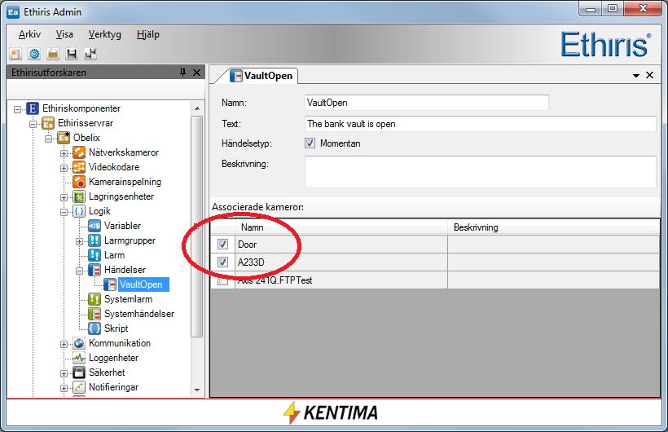Select the Lagringsenheter icon in tree
The width and height of the screenshot is (668, 432).
(x=79, y=196)
